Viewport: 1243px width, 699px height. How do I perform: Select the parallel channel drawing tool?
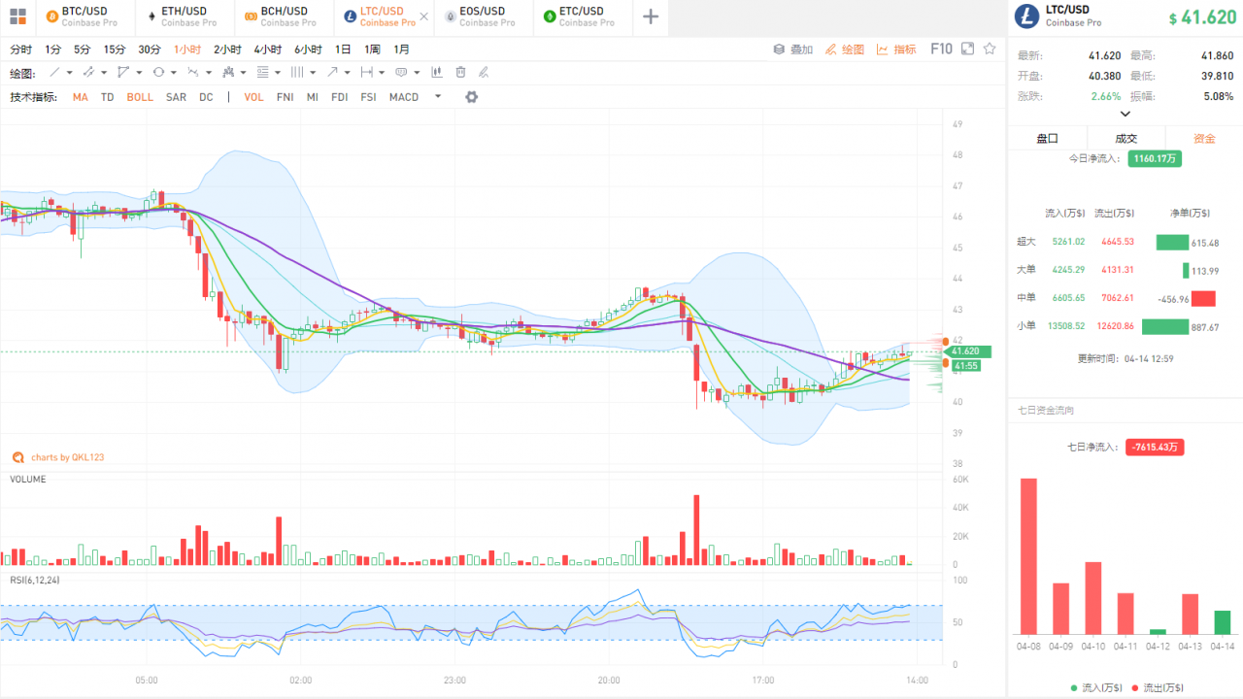tap(88, 72)
